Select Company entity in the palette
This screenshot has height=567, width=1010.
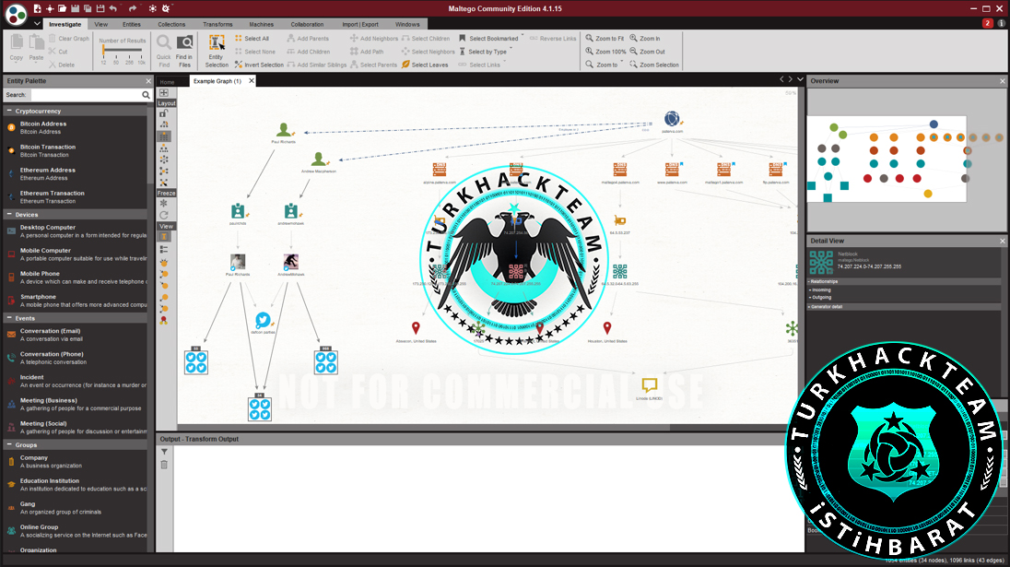coord(75,461)
